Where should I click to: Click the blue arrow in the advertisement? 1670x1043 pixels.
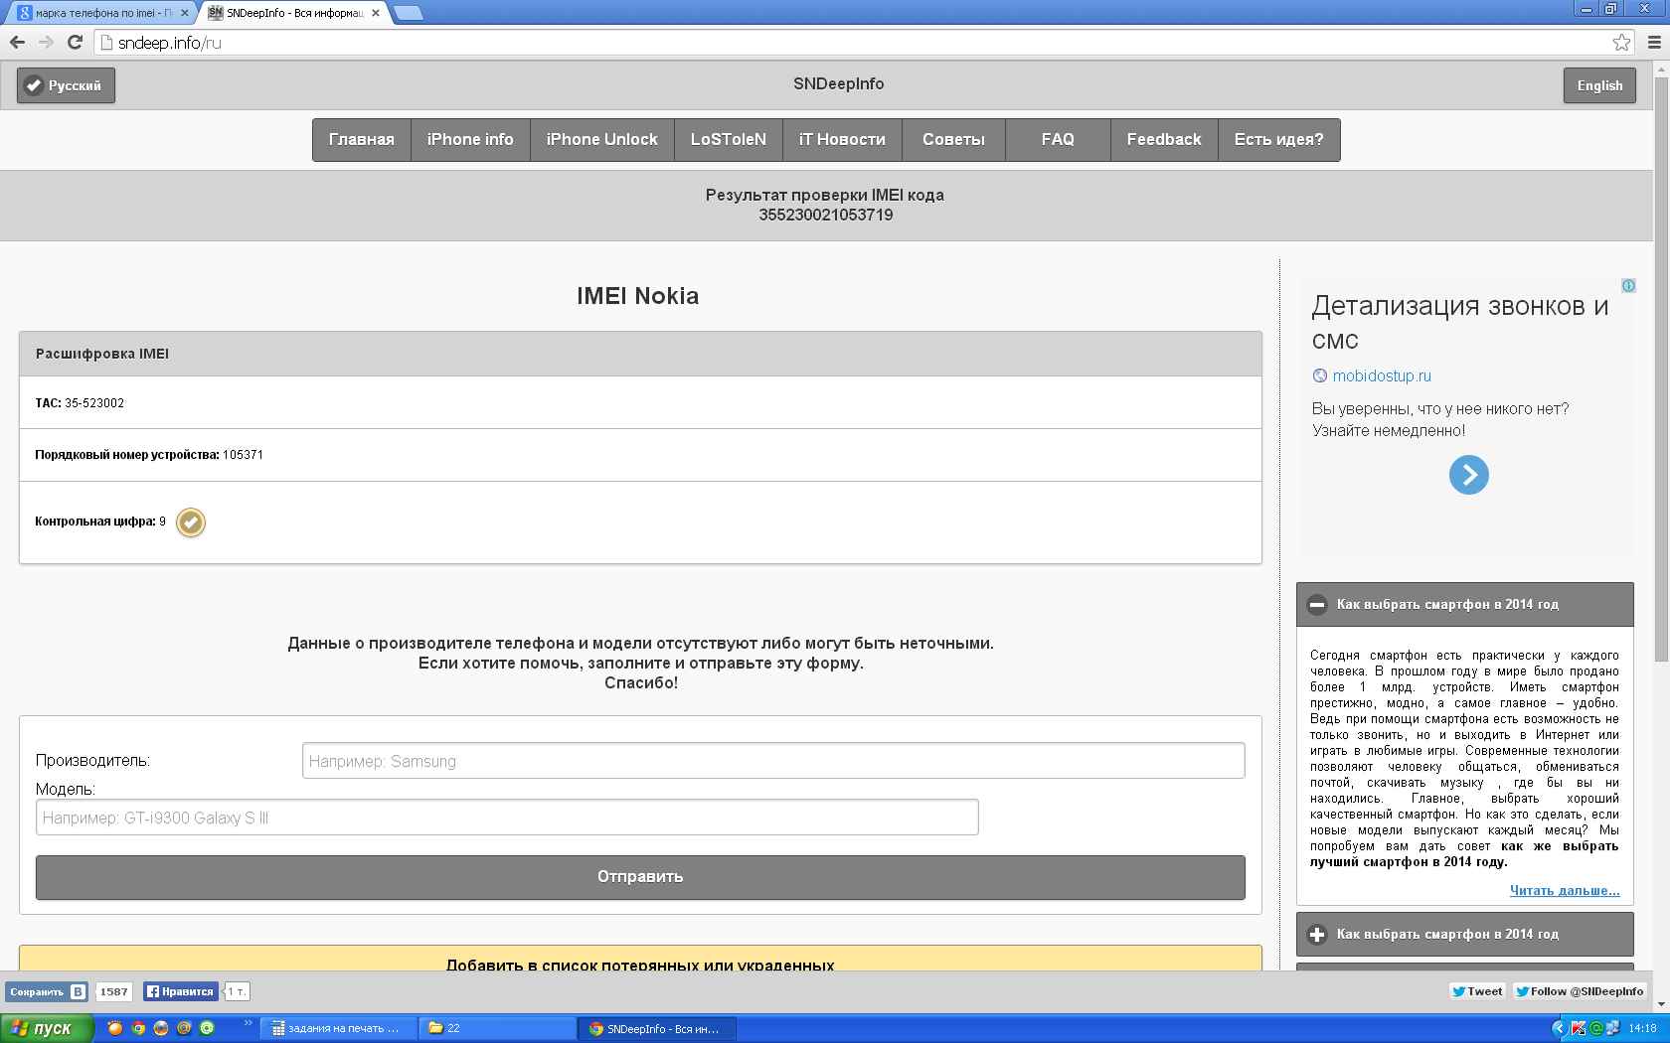pos(1468,475)
